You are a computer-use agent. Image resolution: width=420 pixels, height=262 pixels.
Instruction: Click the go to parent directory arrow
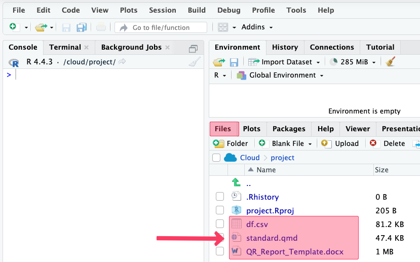[236, 183]
